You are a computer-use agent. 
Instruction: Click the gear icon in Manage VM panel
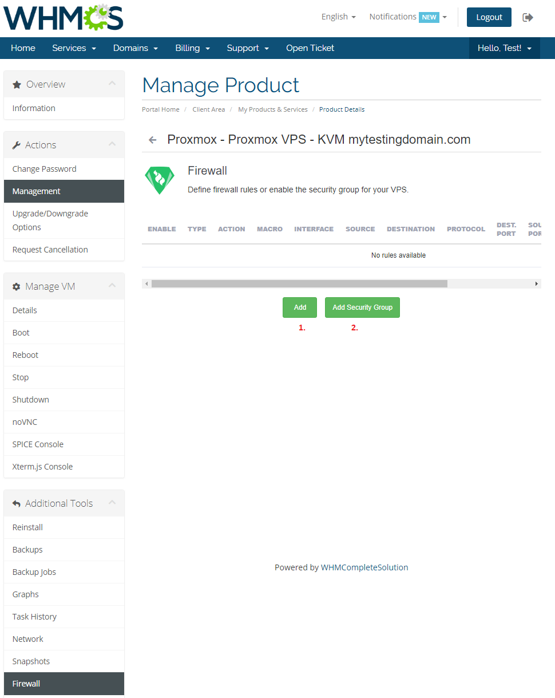[16, 286]
